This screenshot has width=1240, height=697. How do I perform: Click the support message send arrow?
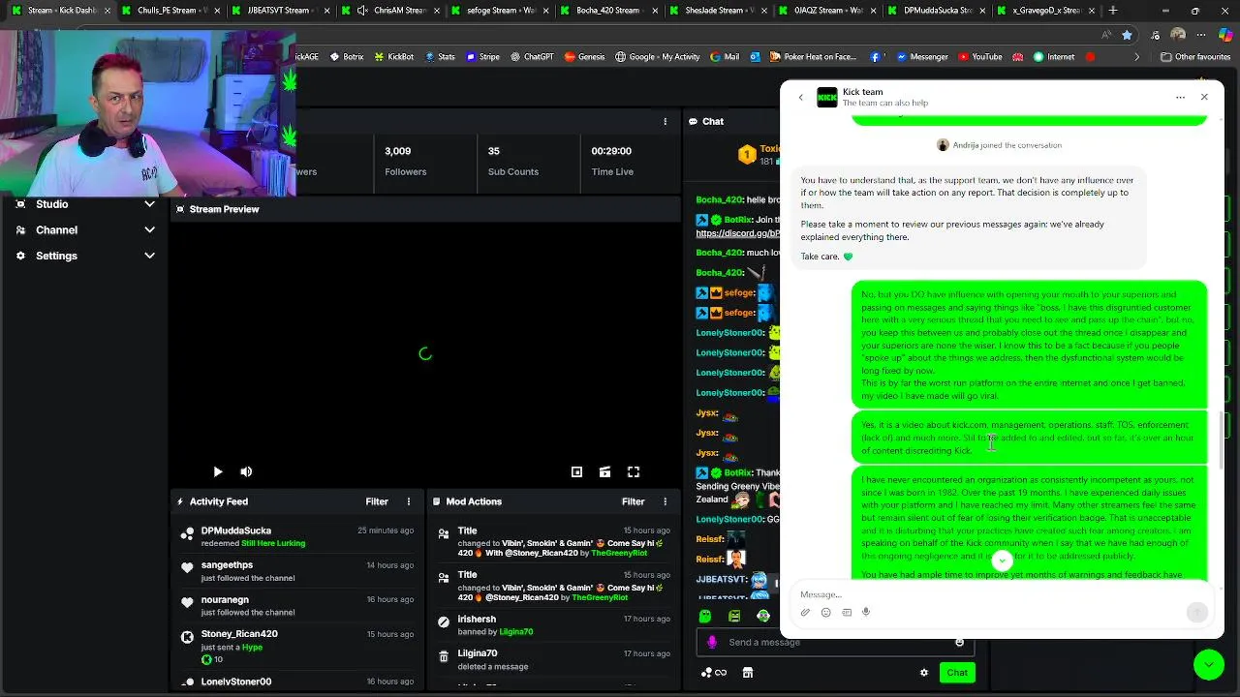pyautogui.click(x=1197, y=612)
